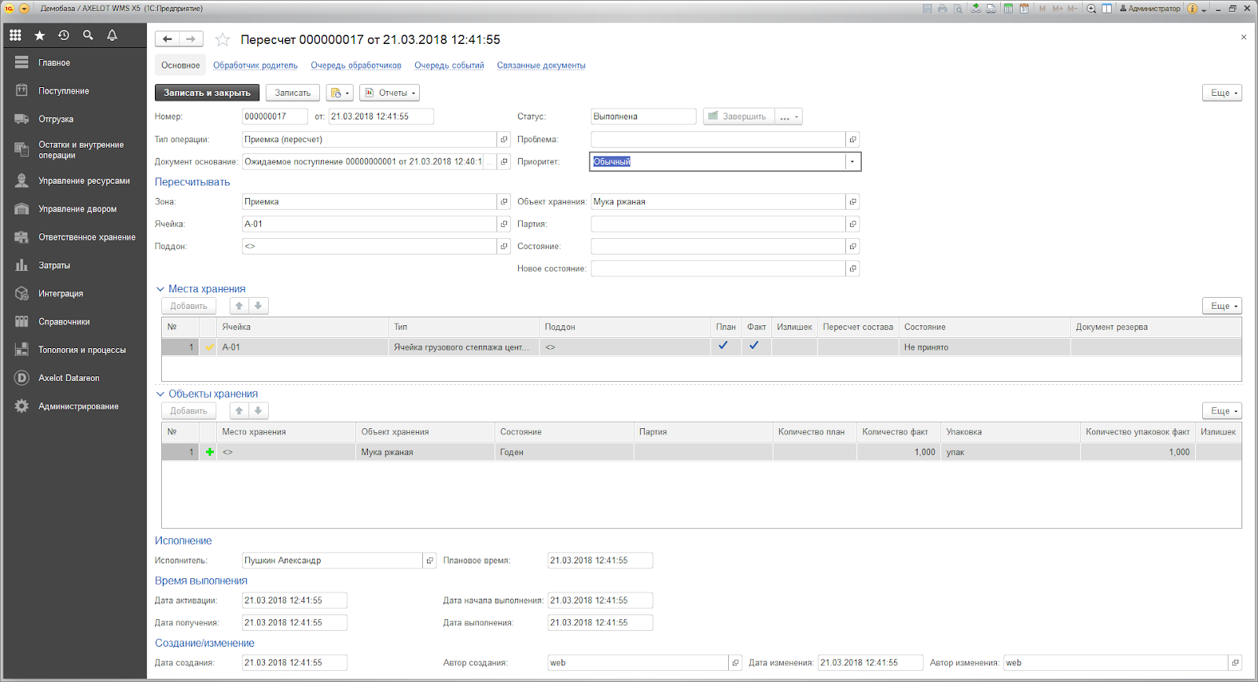Select the Справочники sidebar section
This screenshot has width=1258, height=682.
(x=64, y=322)
